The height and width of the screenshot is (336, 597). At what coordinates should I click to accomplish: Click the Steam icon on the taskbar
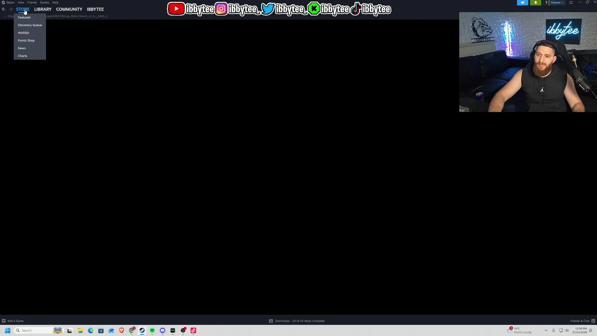click(142, 330)
